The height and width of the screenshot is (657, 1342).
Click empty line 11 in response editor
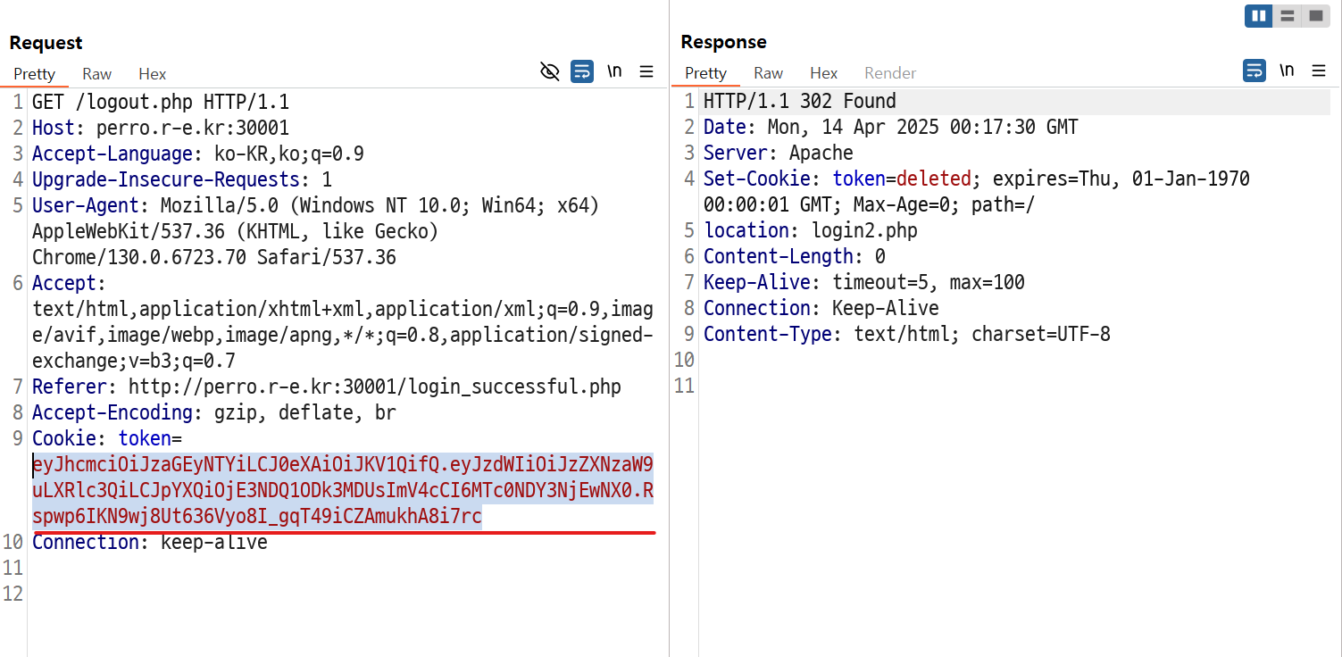pyautogui.click(x=1016, y=387)
